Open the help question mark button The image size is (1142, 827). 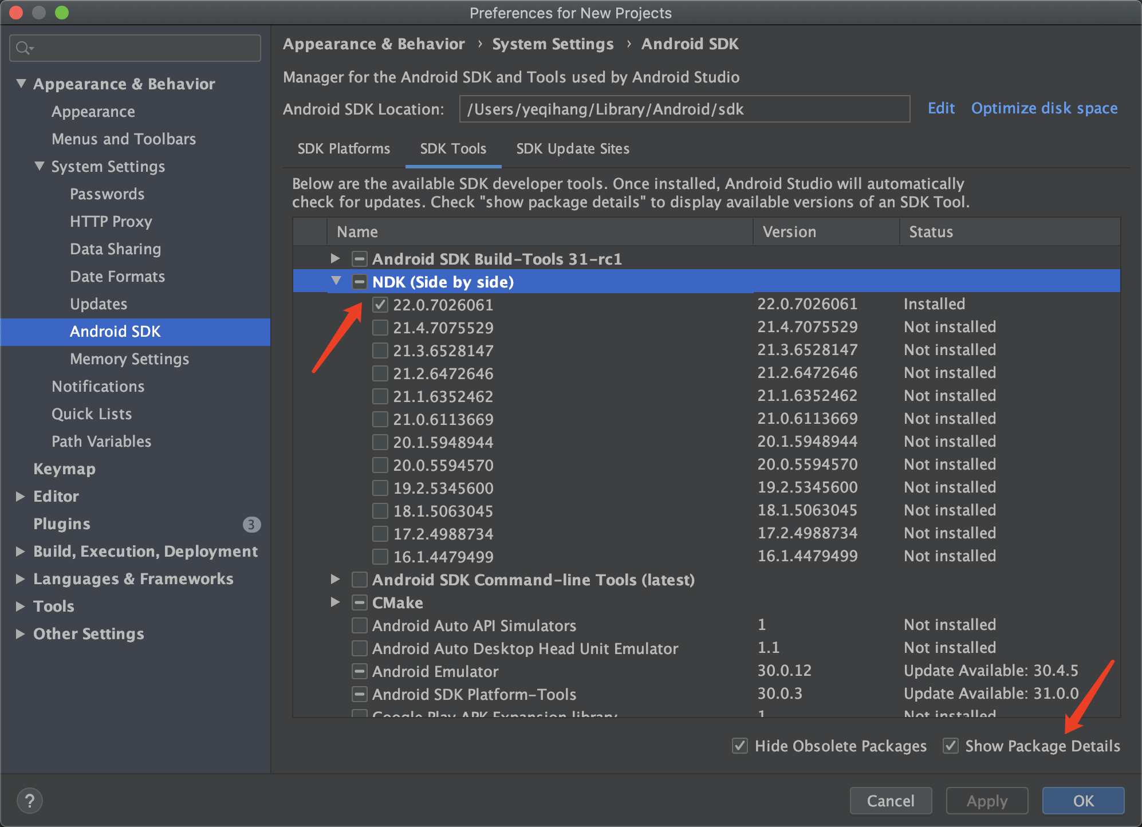[x=30, y=801]
